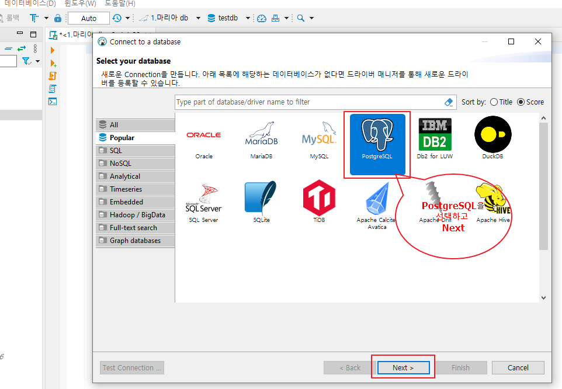Select the MariaDB database icon
Viewport: 562px width, 389px height.
tap(261, 140)
